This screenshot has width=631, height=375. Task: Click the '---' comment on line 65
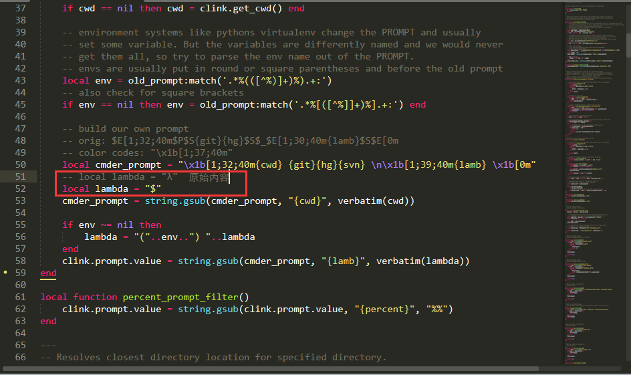coord(48,345)
